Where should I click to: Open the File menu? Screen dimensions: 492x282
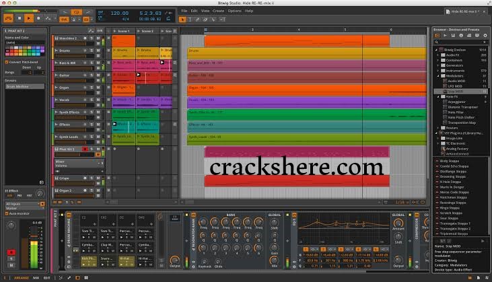tap(184, 11)
